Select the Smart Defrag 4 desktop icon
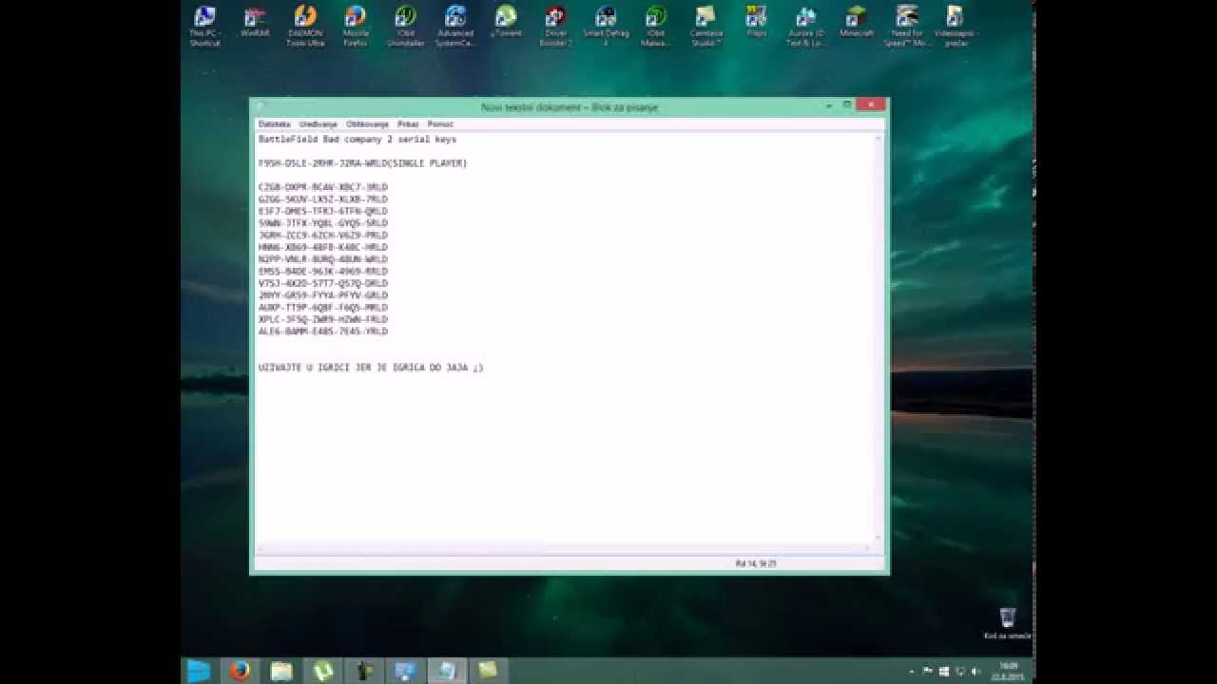Image resolution: width=1217 pixels, height=684 pixels. [x=606, y=26]
